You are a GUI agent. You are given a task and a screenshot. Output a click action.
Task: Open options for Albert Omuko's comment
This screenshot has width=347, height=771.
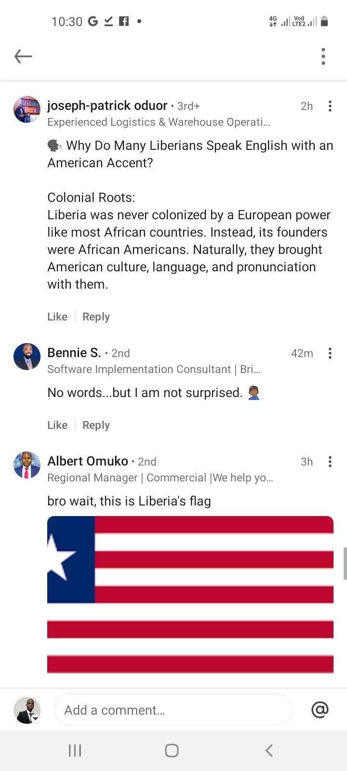[330, 462]
